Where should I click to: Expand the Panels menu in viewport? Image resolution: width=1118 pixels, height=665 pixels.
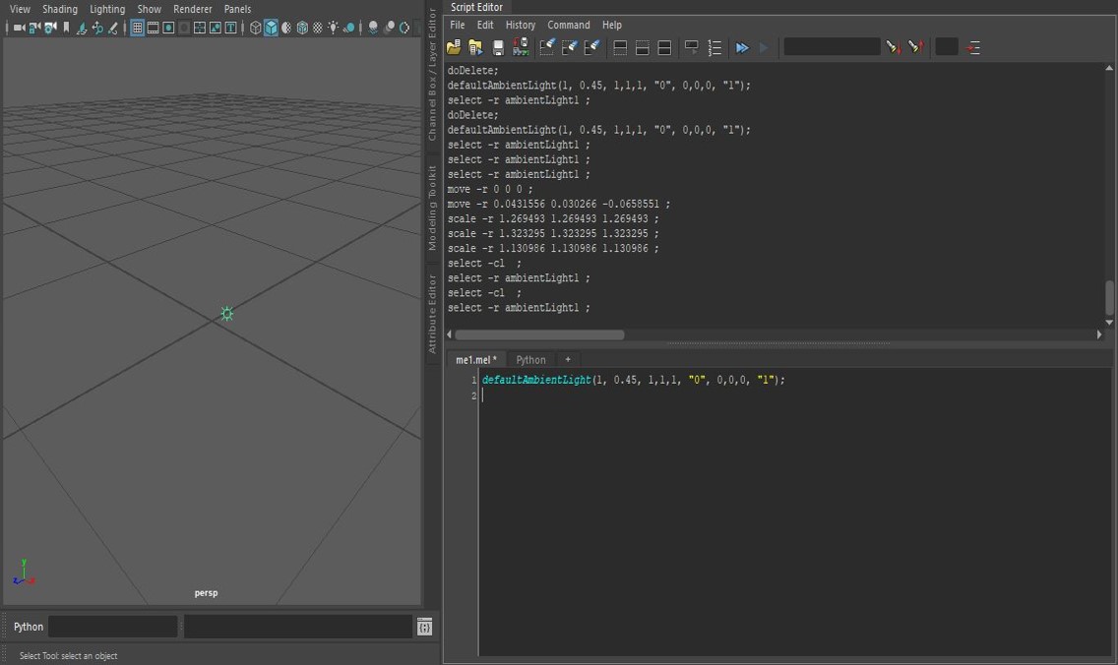click(237, 9)
